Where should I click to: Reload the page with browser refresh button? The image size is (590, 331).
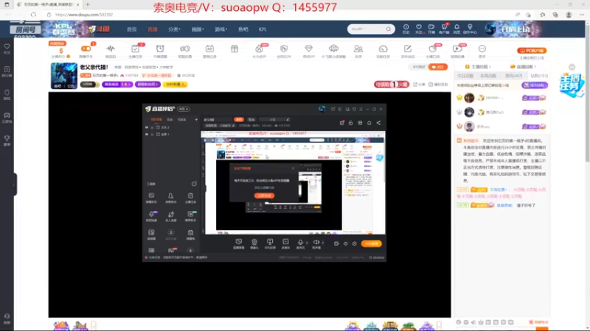[33, 15]
